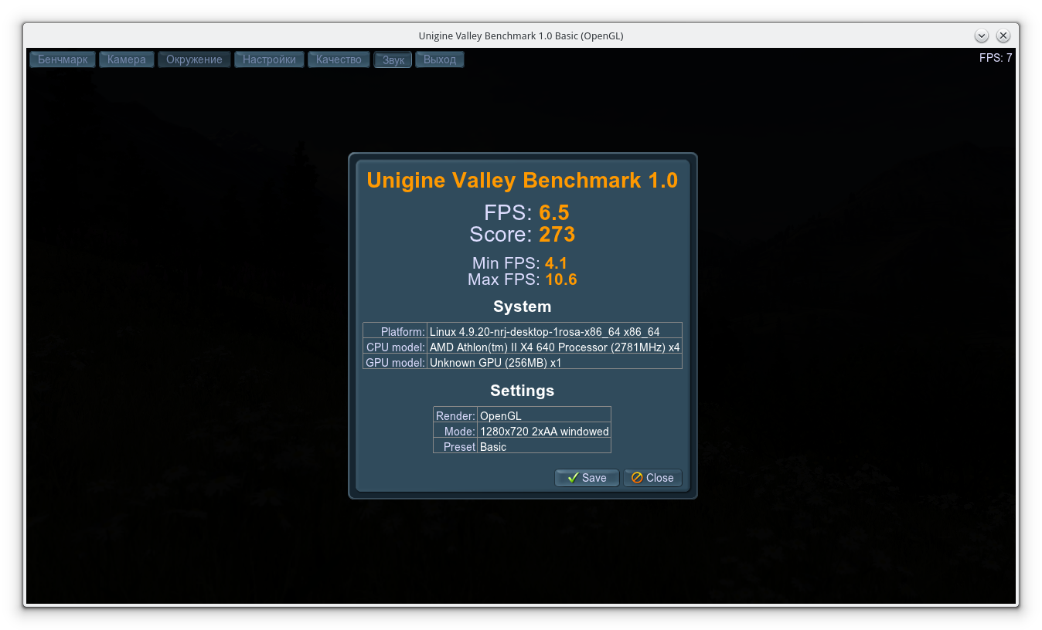The width and height of the screenshot is (1042, 630).
Task: Select the Score value 273
Action: (557, 234)
